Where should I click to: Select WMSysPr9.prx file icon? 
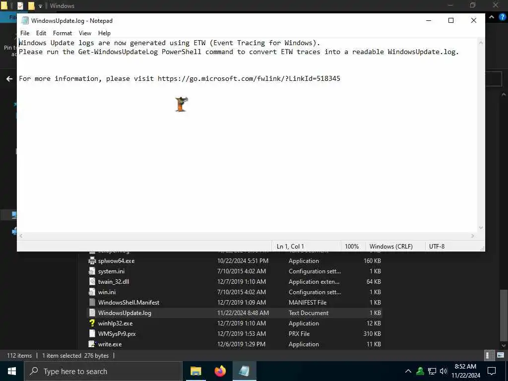[x=92, y=333]
